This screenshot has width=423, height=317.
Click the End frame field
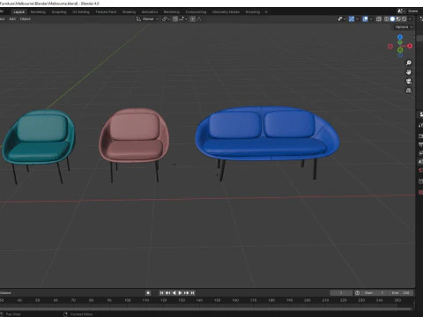400,293
